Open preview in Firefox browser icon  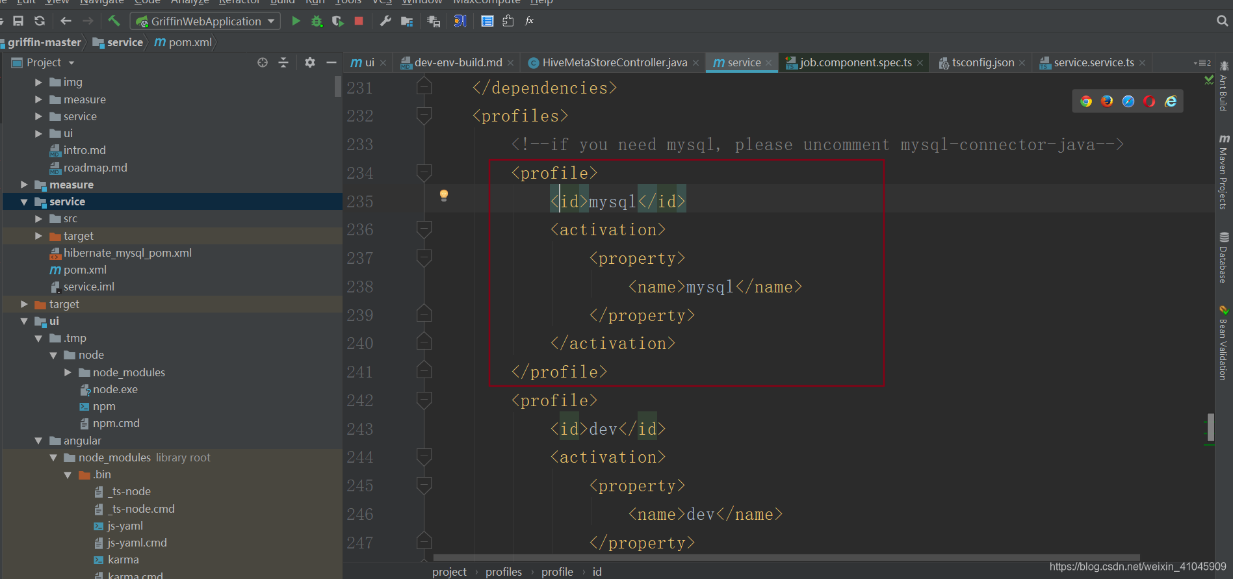pos(1107,101)
